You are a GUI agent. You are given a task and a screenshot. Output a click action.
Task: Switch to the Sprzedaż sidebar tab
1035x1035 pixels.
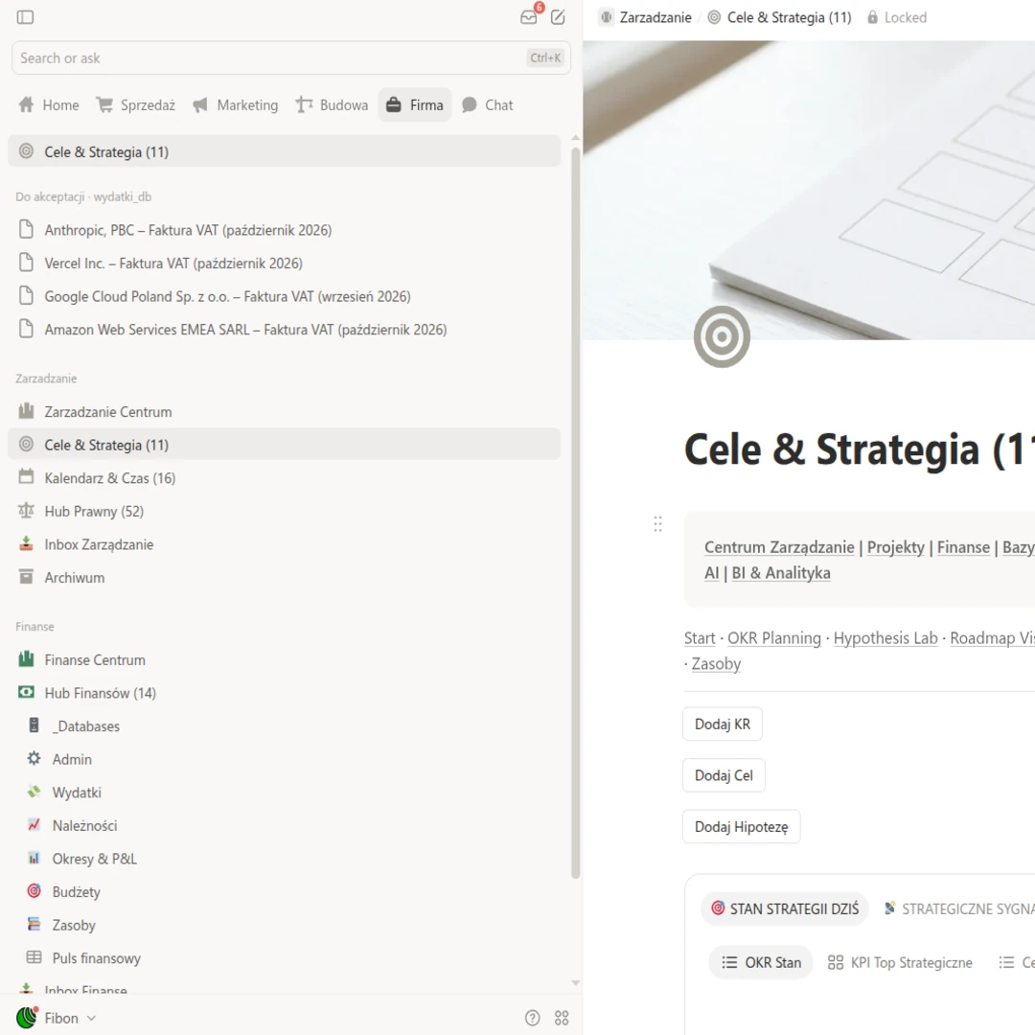coord(136,105)
